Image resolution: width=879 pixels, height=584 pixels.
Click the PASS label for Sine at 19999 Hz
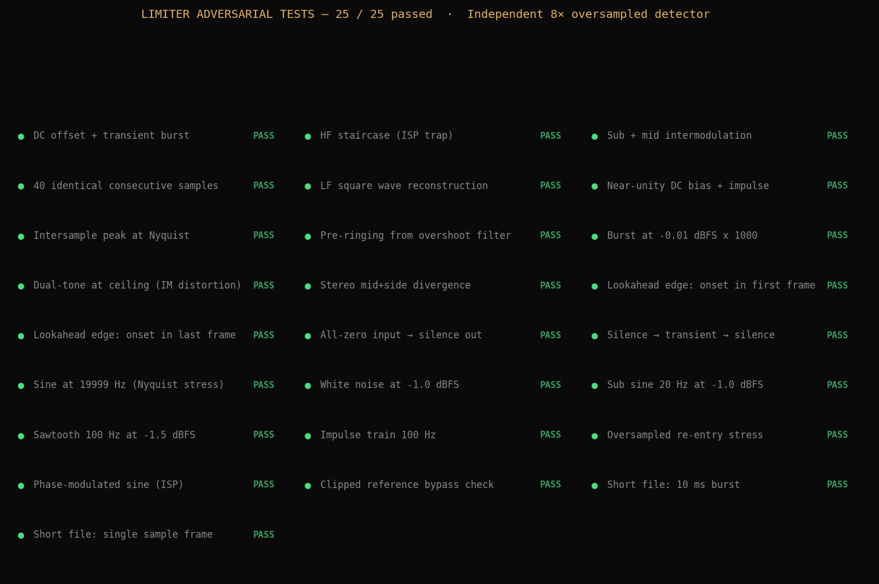tap(264, 385)
